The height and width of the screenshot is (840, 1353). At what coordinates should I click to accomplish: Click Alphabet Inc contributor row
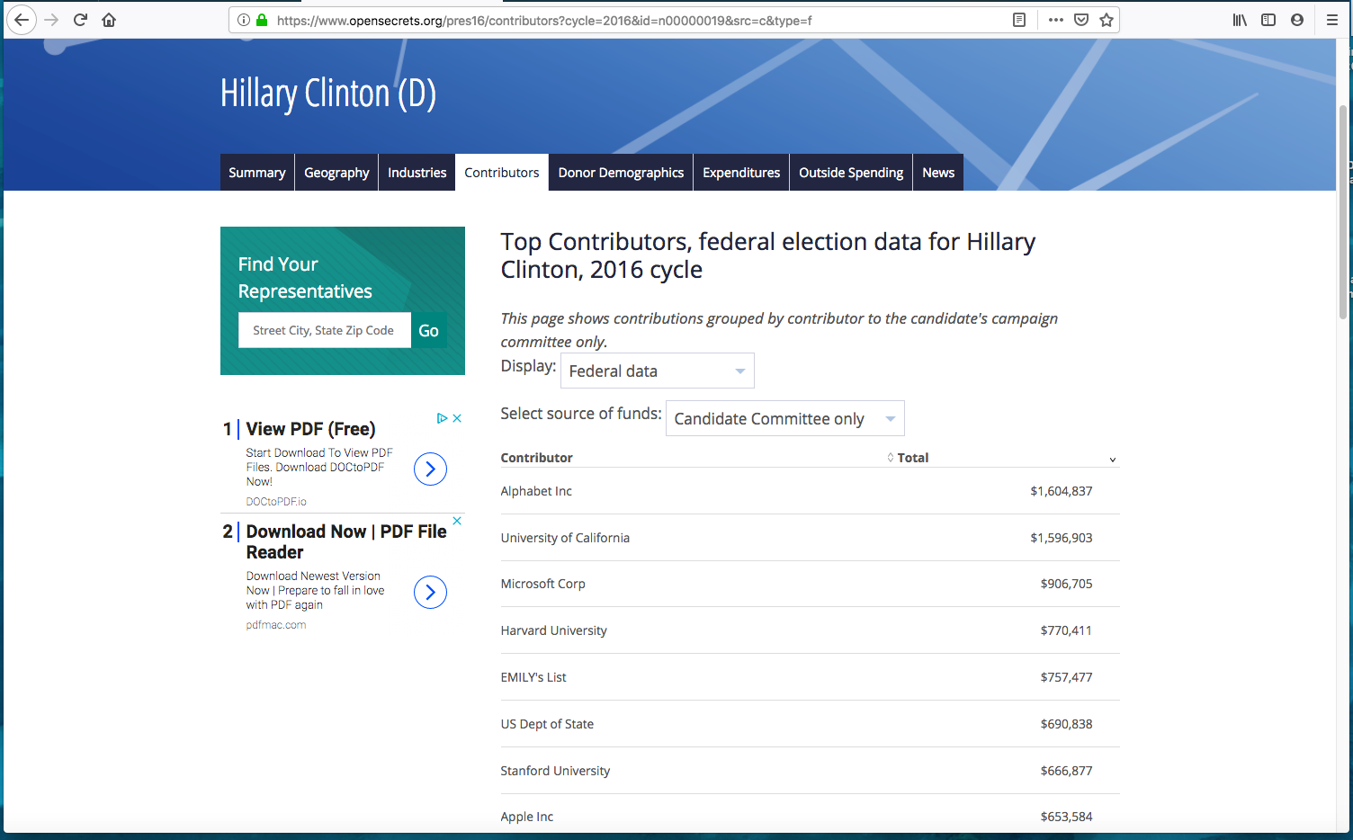click(x=810, y=491)
